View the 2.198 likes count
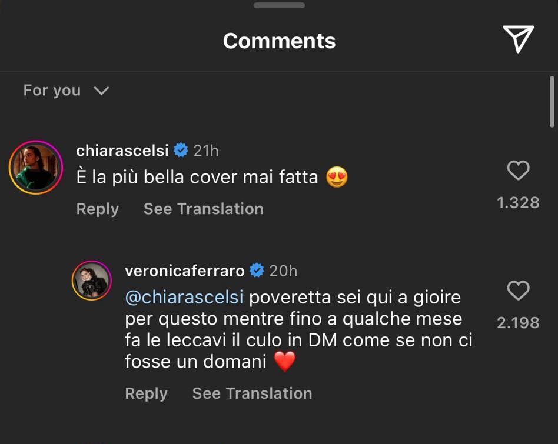 pyautogui.click(x=518, y=322)
